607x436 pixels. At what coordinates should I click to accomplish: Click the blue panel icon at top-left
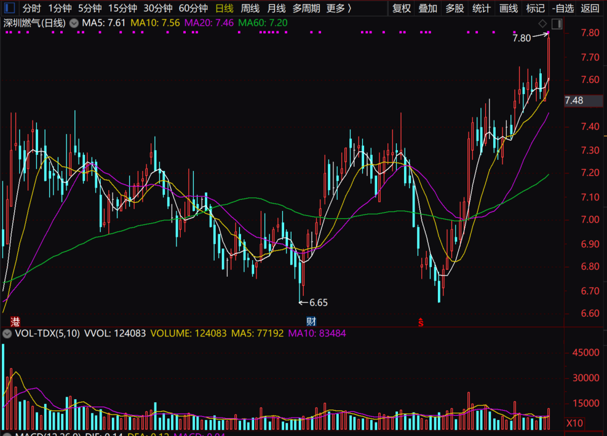tap(9, 8)
